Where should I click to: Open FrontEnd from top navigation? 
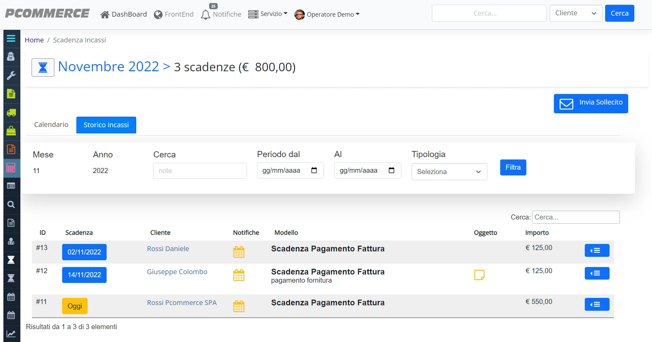coord(174,14)
